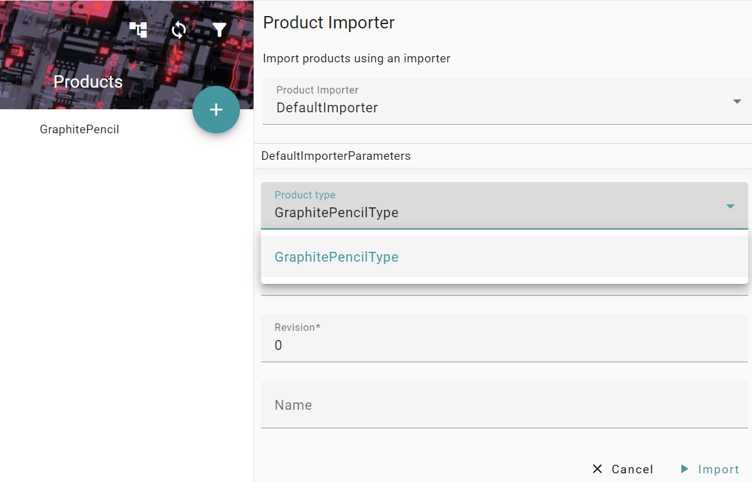Open the product tree view icon
The height and width of the screenshot is (482, 752).
[138, 30]
